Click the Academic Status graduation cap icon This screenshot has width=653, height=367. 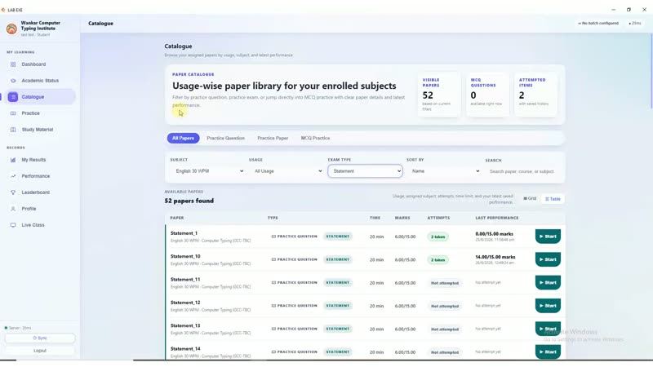pyautogui.click(x=13, y=81)
